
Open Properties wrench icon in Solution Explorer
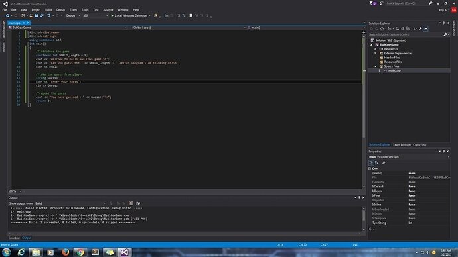tap(420, 29)
